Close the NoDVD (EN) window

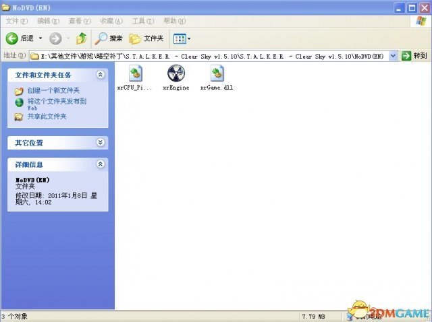tap(425, 7)
